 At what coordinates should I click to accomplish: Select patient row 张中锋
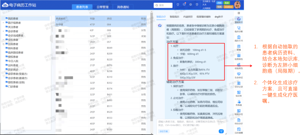[101, 25]
